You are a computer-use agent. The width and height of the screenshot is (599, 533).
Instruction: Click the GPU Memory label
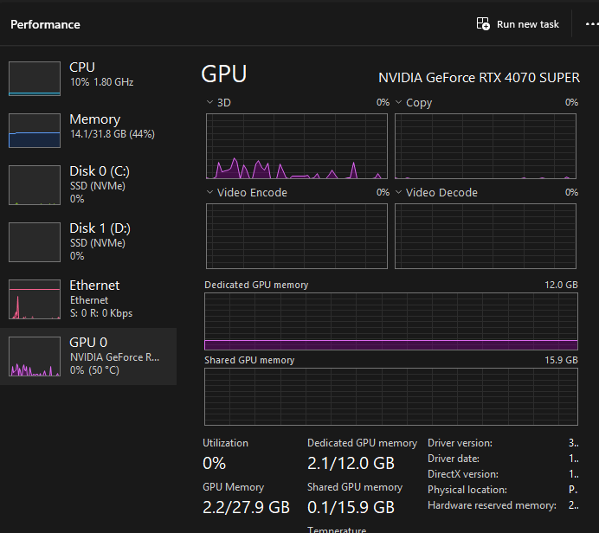(234, 487)
